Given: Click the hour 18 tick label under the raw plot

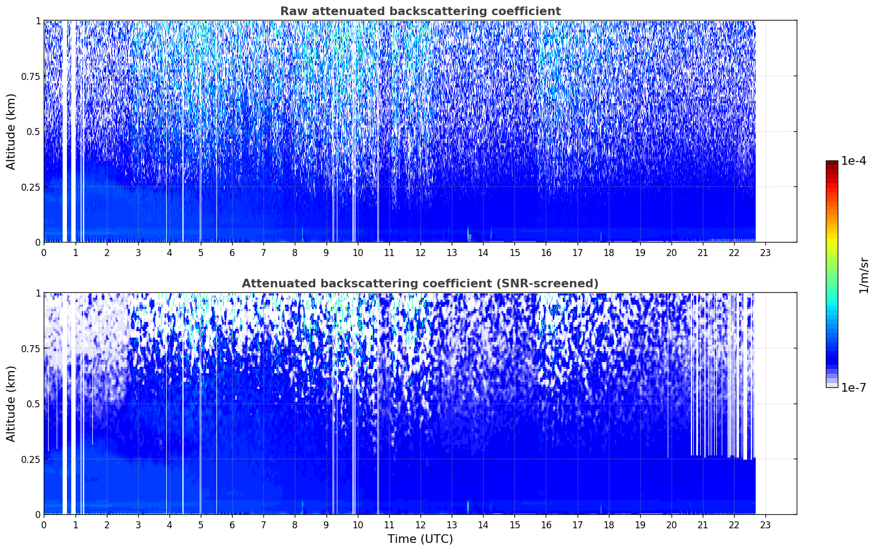Looking at the screenshot, I should (609, 253).
